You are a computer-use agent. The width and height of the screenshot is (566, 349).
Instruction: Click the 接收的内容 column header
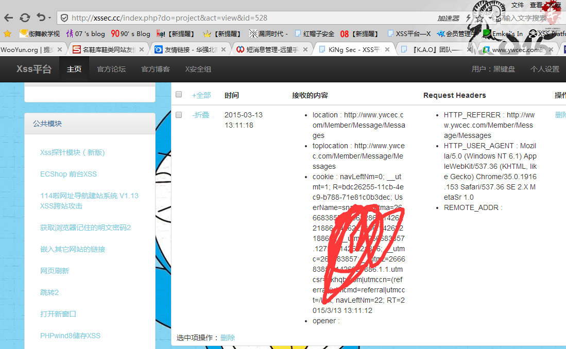pyautogui.click(x=310, y=95)
